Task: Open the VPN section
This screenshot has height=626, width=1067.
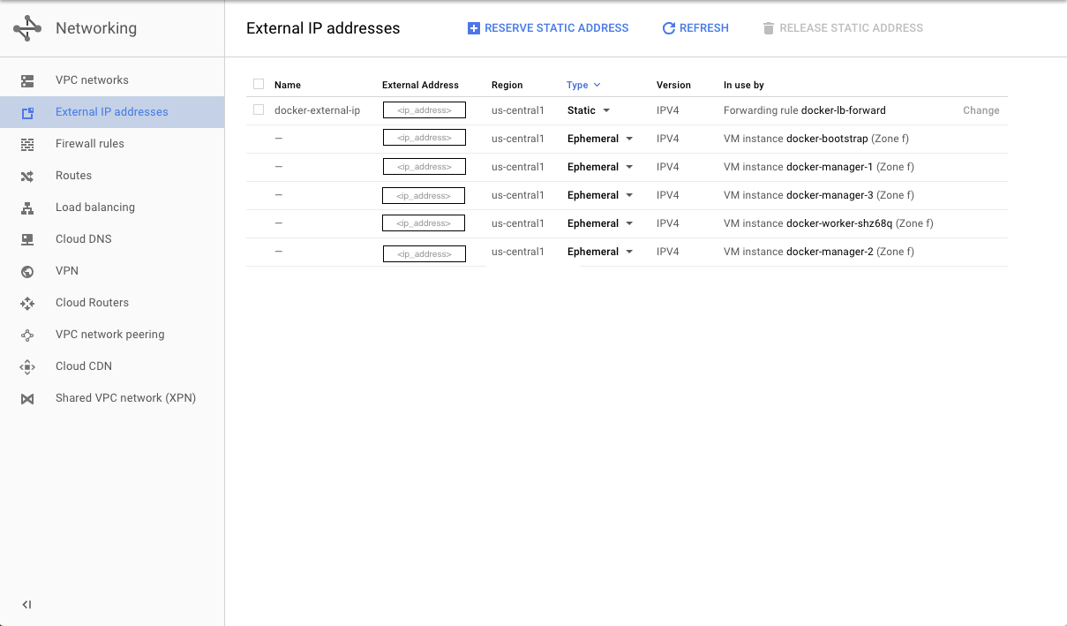Action: pos(112,271)
